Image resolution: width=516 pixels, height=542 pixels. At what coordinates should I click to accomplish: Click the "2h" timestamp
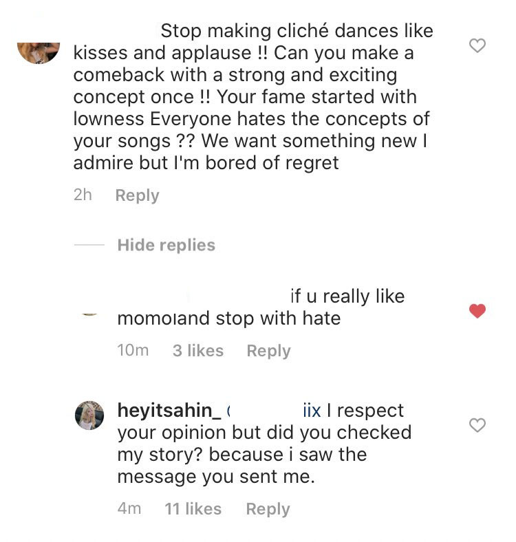(x=83, y=195)
